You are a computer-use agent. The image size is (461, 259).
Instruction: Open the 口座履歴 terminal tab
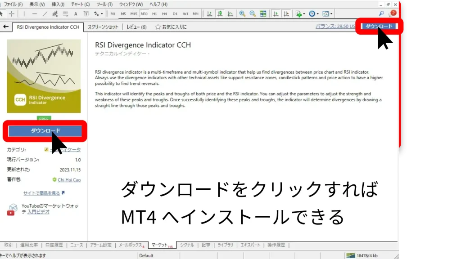coord(54,245)
